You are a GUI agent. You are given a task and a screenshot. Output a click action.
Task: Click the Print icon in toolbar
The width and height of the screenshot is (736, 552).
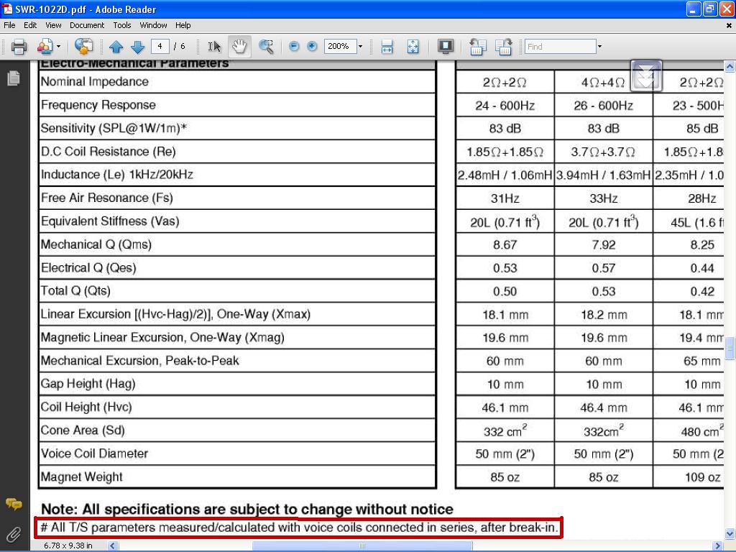[x=19, y=47]
